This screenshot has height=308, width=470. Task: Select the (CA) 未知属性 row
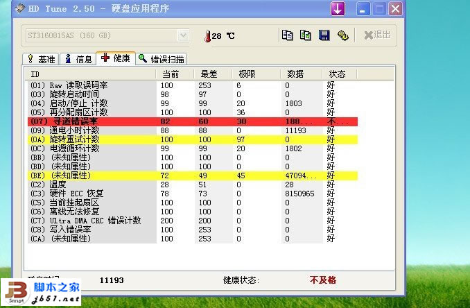pyautogui.click(x=193, y=239)
